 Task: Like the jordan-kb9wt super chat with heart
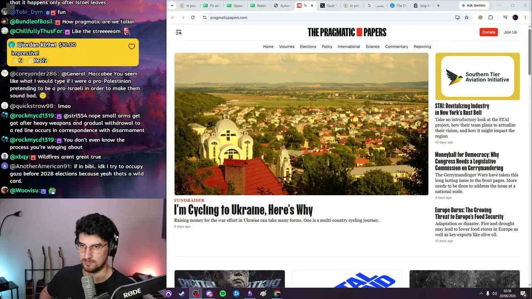132,47
